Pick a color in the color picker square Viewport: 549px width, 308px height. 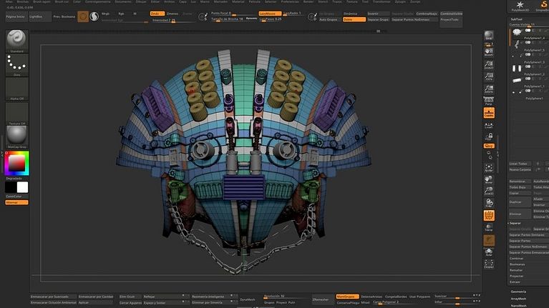pyautogui.click(x=16, y=164)
